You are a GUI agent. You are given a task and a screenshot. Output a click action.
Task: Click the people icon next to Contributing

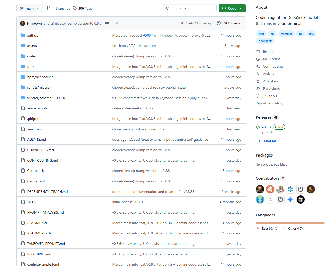pyautogui.click(x=258, y=66)
